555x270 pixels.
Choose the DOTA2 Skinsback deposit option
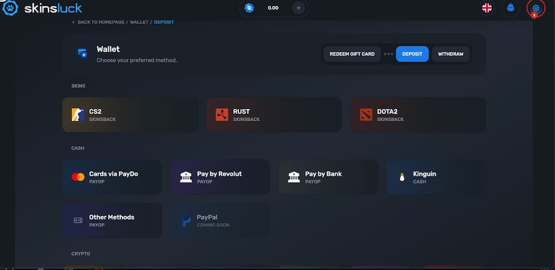tap(417, 115)
